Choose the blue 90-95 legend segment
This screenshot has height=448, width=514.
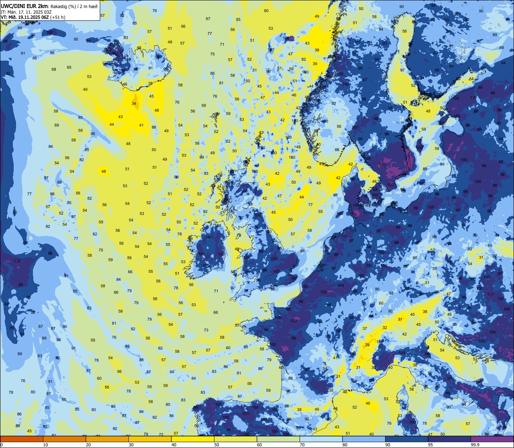click(x=406, y=439)
